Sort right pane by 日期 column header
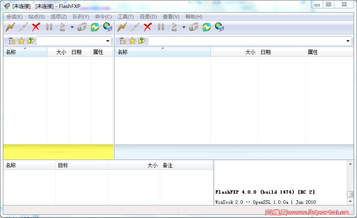357x218 pixels. [282, 52]
